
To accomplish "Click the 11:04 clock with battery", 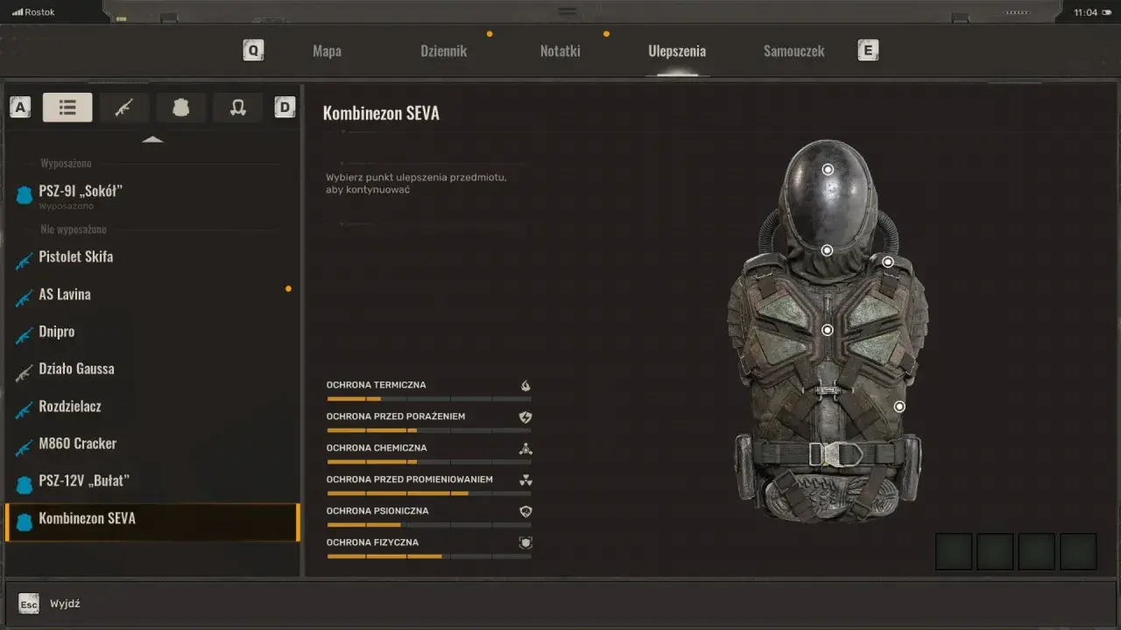I will (x=1091, y=12).
